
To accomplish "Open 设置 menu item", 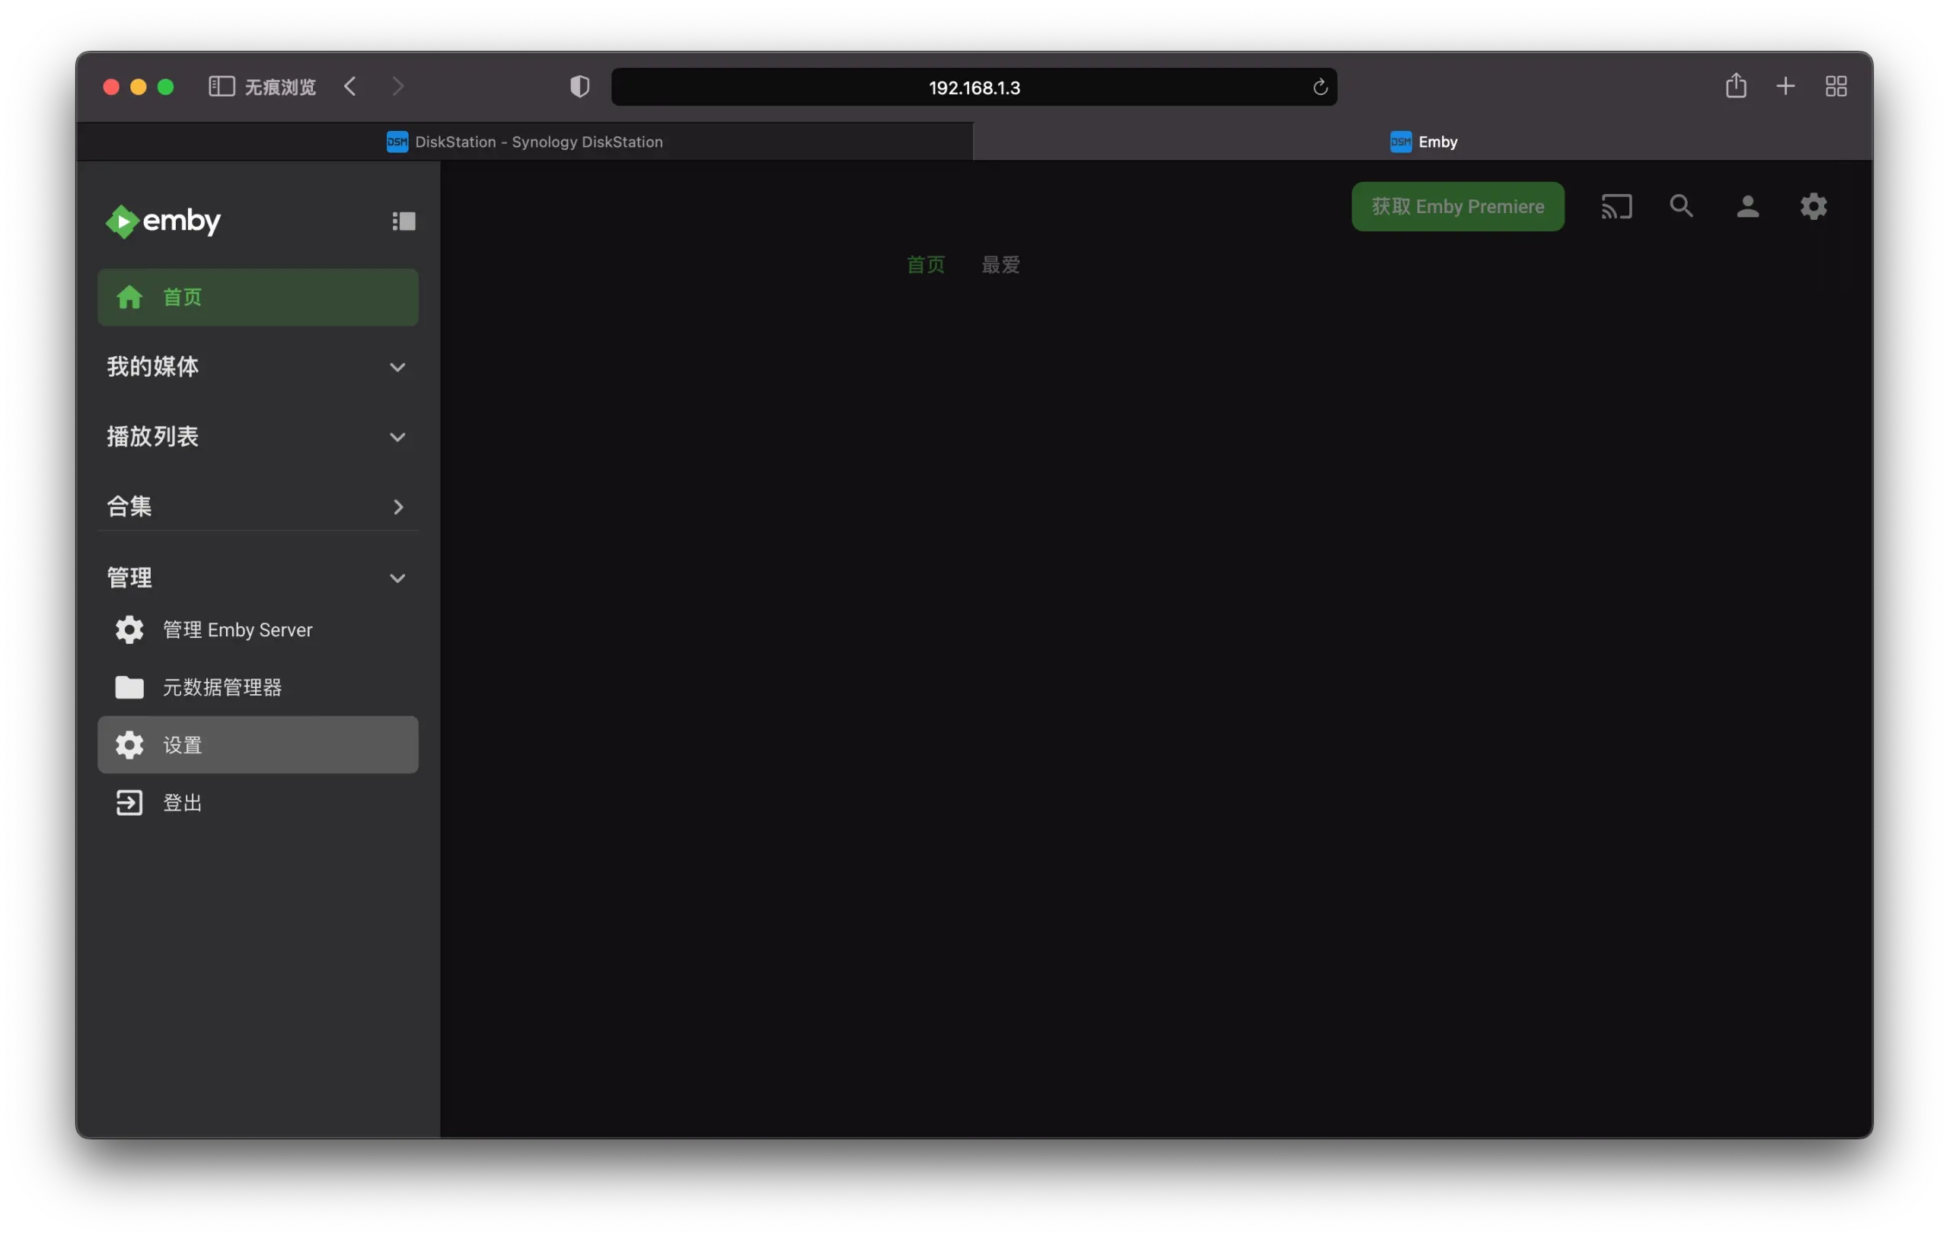I will pyautogui.click(x=258, y=744).
